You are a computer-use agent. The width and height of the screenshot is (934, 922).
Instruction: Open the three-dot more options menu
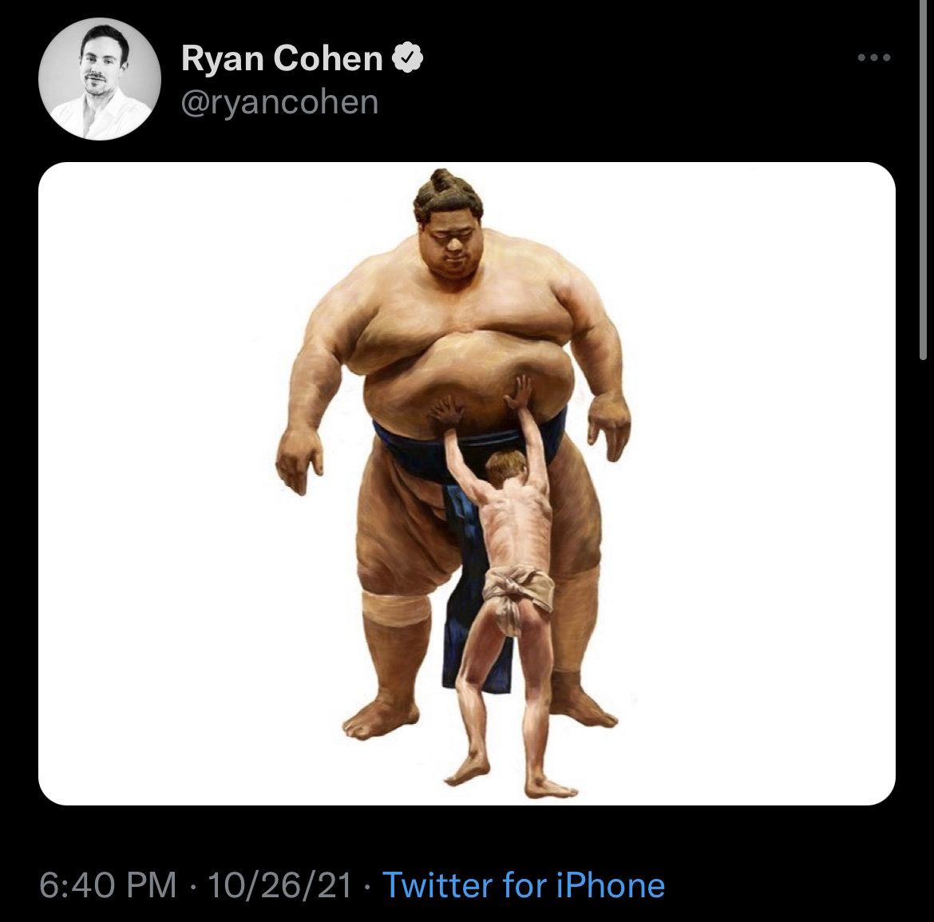[874, 57]
